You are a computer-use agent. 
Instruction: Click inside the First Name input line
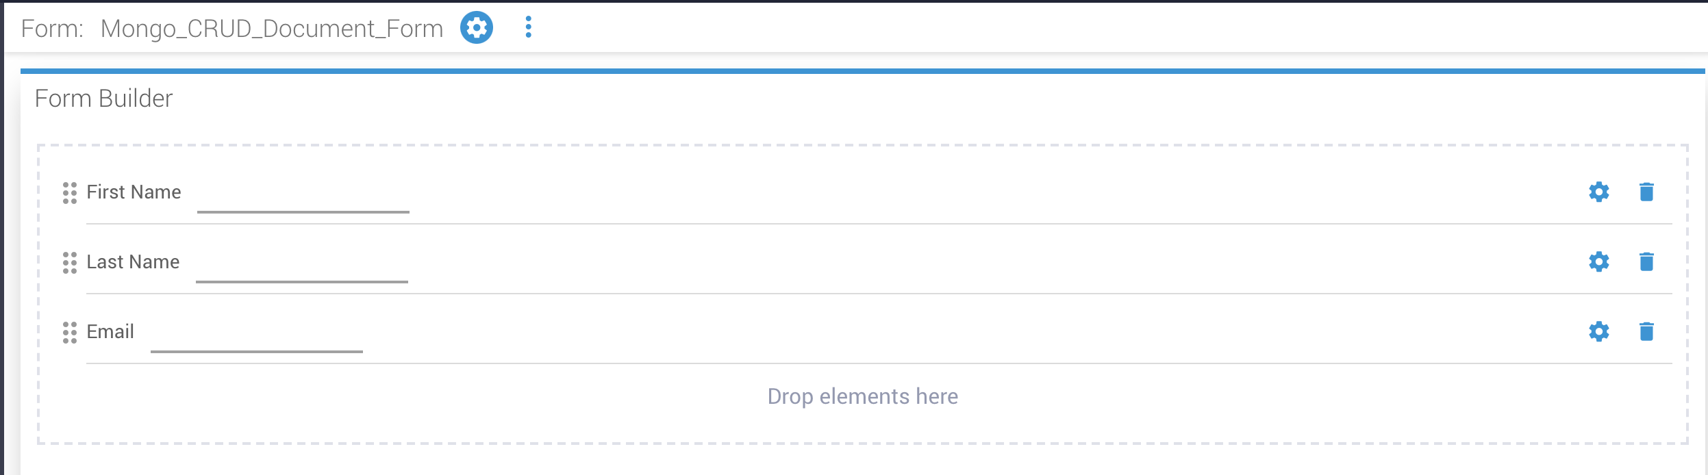coord(301,211)
